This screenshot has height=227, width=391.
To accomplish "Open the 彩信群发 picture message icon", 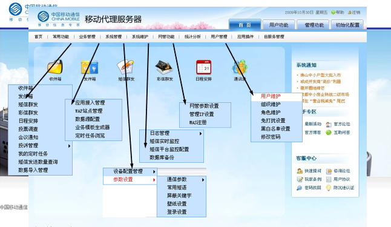I will 164,67.
